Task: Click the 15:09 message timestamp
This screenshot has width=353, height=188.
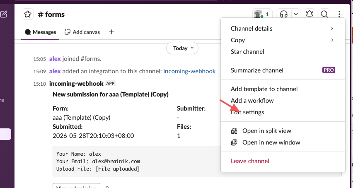Action: (x=40, y=72)
